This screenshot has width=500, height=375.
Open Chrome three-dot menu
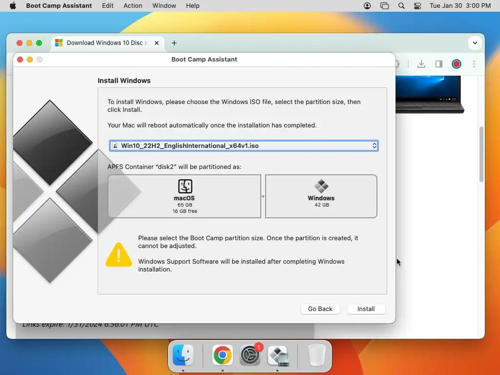[x=474, y=64]
